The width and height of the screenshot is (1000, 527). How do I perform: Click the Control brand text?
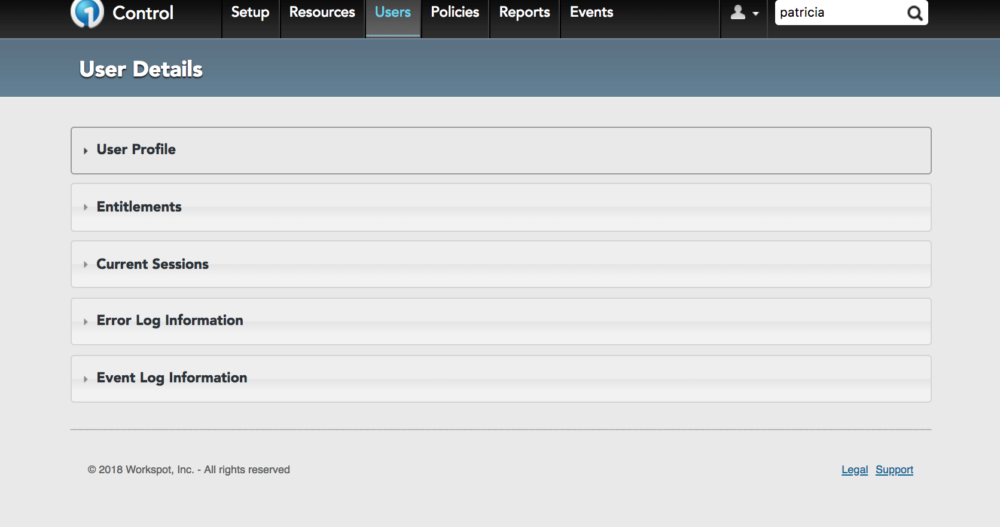(x=143, y=13)
